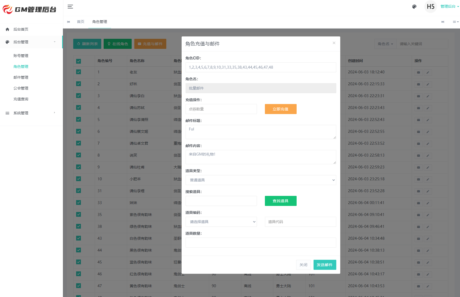This screenshot has width=460, height=297.
Task: Open 账号管理 in the sidebar
Action: pos(21,56)
